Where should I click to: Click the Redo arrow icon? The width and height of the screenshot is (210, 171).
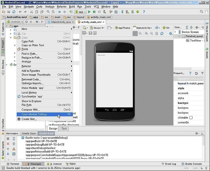[25, 12]
